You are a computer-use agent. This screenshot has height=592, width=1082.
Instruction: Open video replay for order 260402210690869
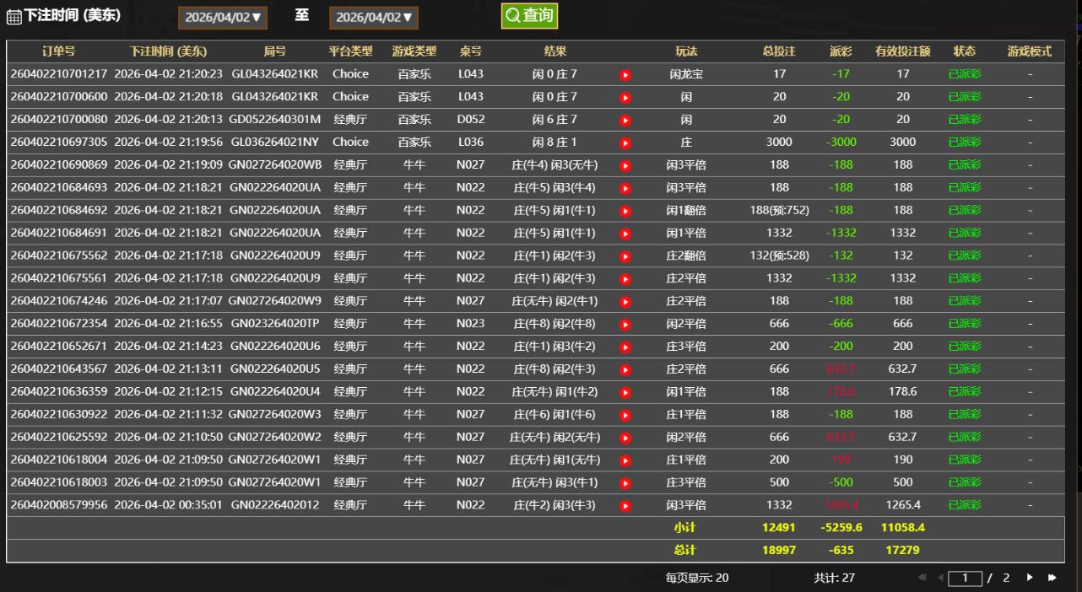pos(625,166)
